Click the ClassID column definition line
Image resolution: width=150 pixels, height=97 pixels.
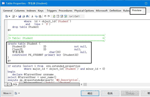tap(47, 49)
